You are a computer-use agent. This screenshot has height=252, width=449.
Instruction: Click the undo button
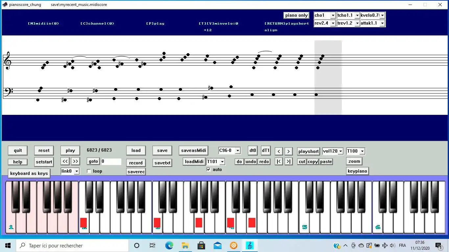click(x=251, y=161)
